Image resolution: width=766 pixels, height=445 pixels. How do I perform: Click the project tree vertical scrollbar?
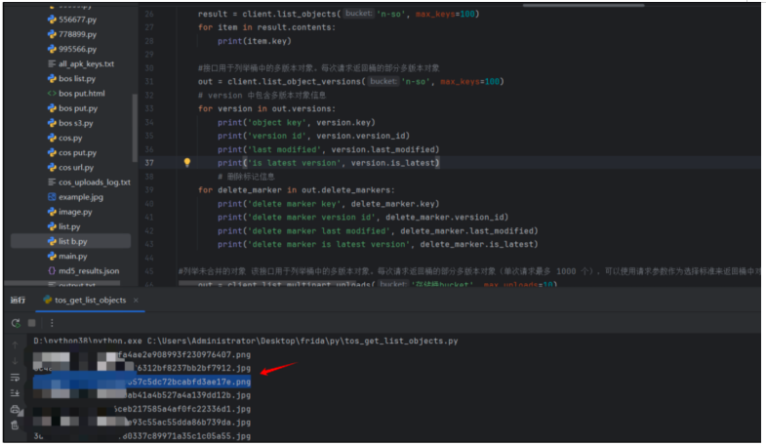click(x=135, y=128)
